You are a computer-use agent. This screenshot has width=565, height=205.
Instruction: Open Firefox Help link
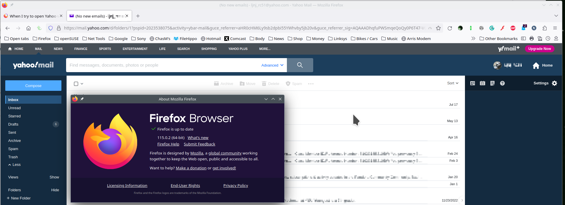(x=168, y=144)
